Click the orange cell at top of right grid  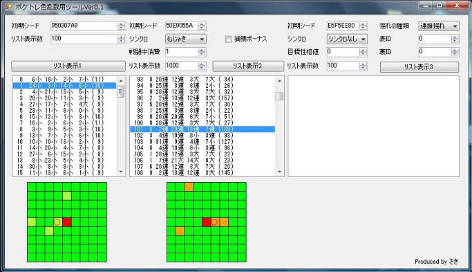click(x=189, y=187)
